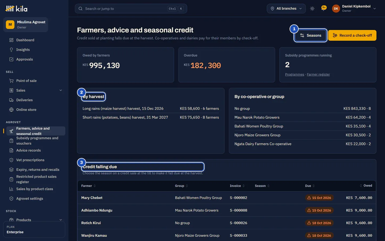The image size is (385, 241).
Task: Click the Deliveries truck icon
Action: click(11, 100)
